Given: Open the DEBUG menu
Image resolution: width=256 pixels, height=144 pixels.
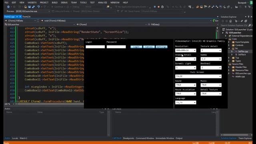Looking at the screenshot, I should click(64, 2).
